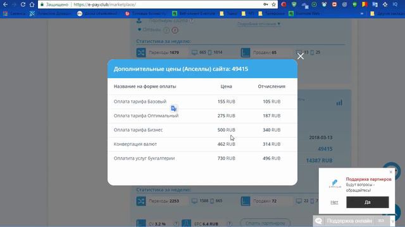Click the sales icon beside 'Продажи 65'
The image size is (405, 227).
246,52
